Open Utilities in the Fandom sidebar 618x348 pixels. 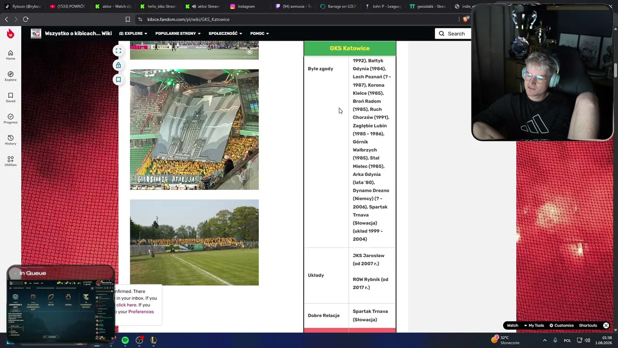pos(11,161)
